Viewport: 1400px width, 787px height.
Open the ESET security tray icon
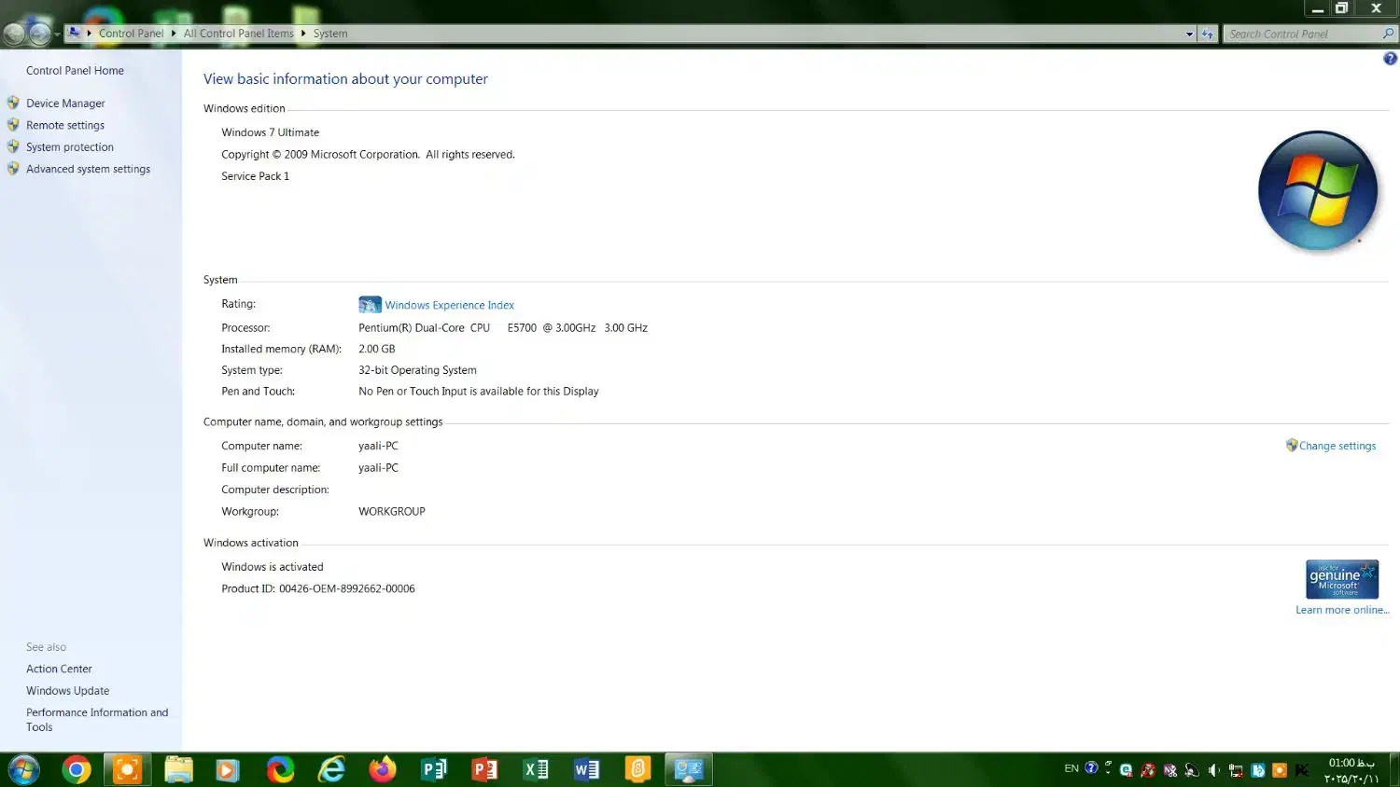[1126, 770]
